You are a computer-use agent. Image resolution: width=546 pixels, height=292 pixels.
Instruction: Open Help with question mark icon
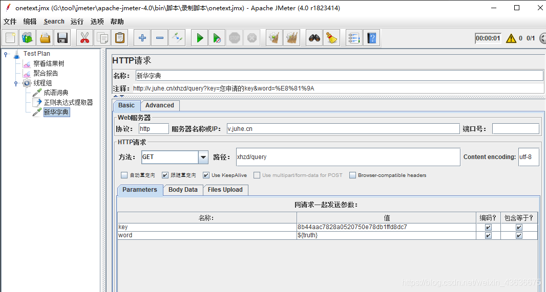[371, 37]
